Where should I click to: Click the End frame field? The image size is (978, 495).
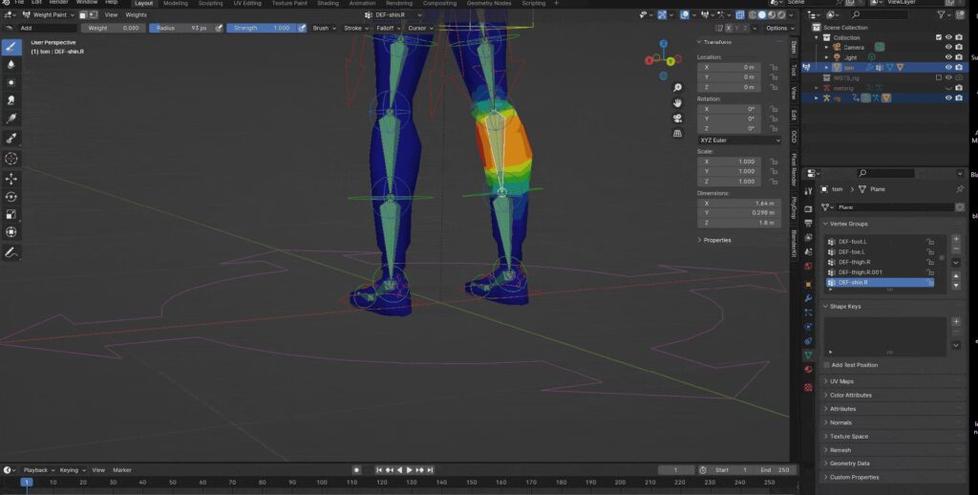776,470
